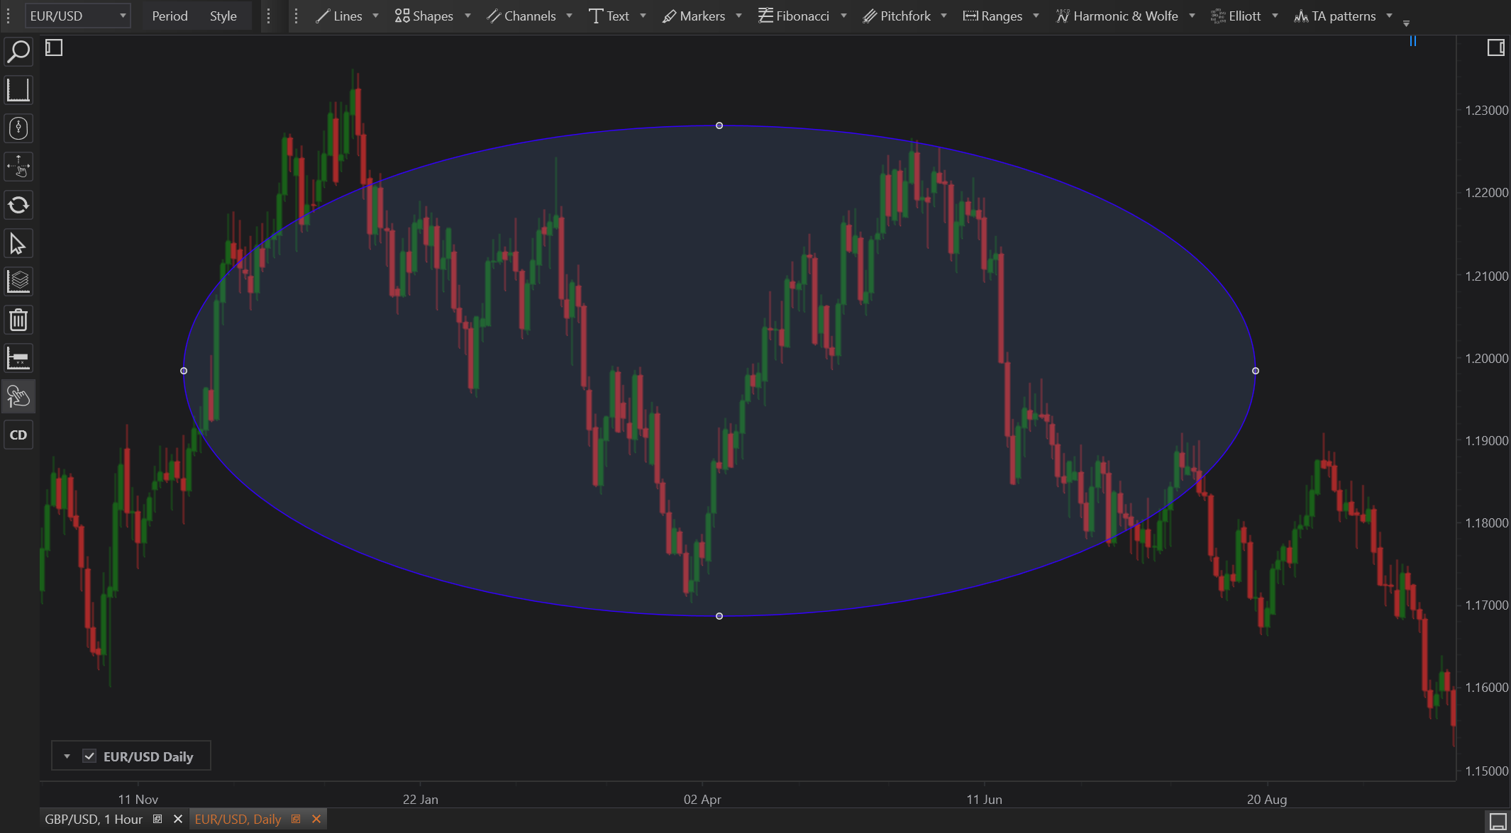The image size is (1511, 833).
Task: Select the arrow pointer tool
Action: click(x=18, y=244)
